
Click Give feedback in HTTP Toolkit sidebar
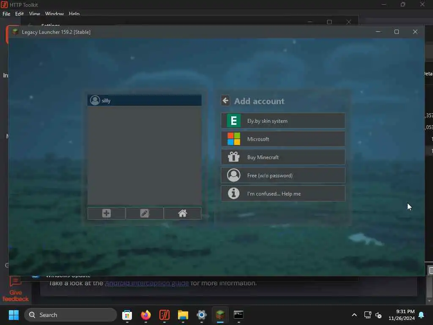(16, 289)
